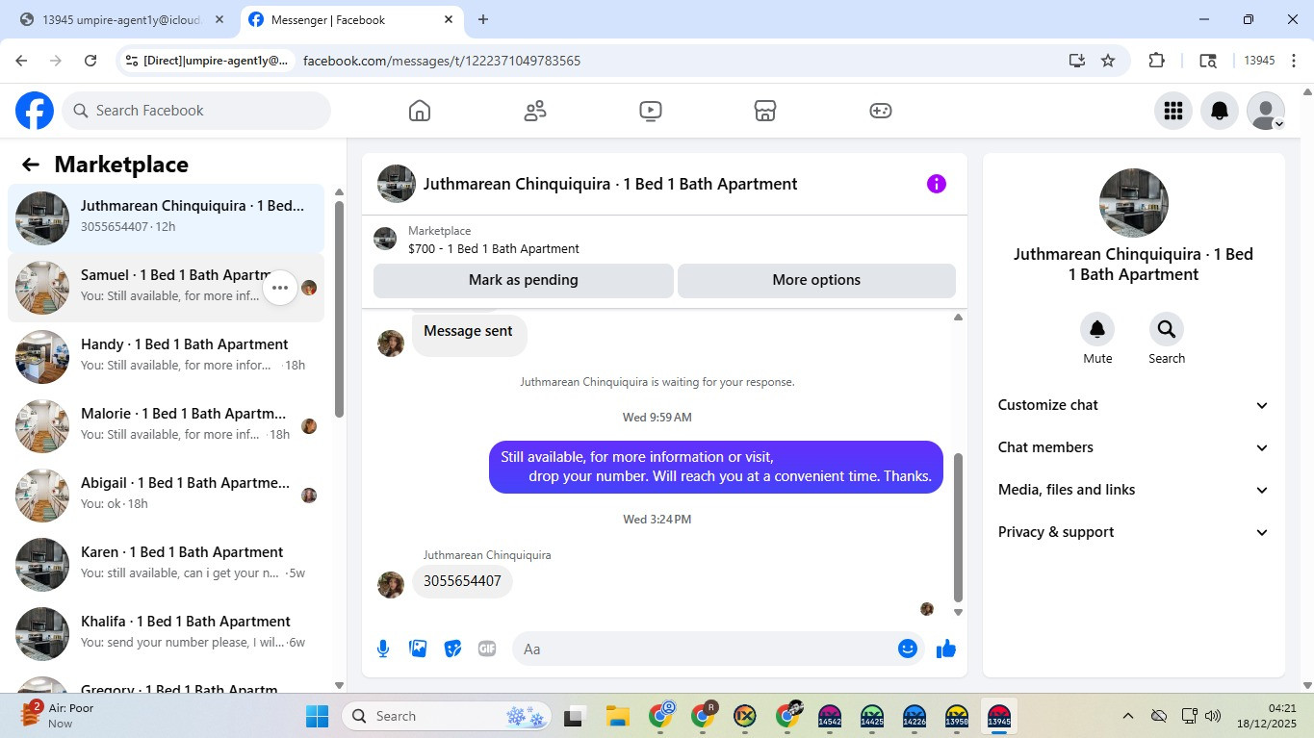The height and width of the screenshot is (738, 1314).
Task: Open the $700 - 1 Bed 1 Bath Apartment listing
Action: click(494, 248)
